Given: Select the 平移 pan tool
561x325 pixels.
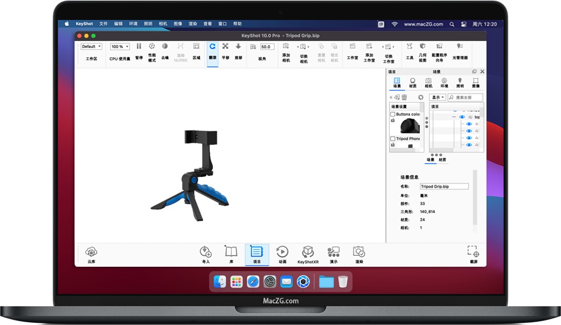Looking at the screenshot, I should 225,49.
